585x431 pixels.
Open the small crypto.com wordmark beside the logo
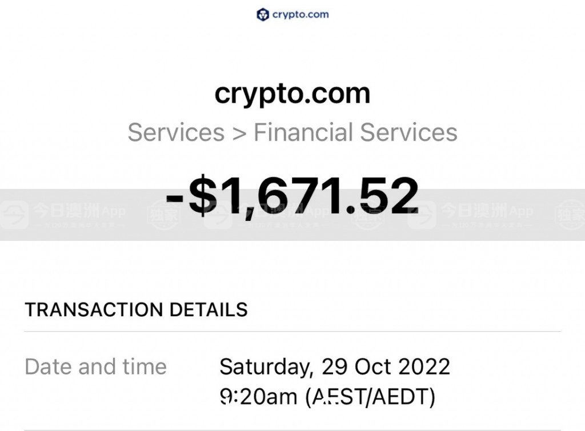coord(300,14)
